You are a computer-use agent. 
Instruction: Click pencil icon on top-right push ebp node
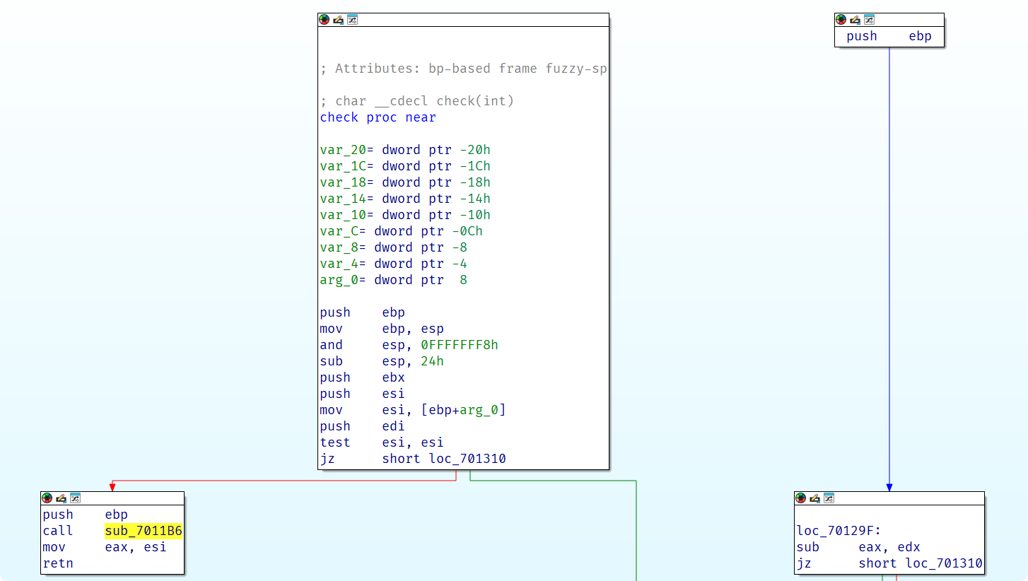[855, 20]
